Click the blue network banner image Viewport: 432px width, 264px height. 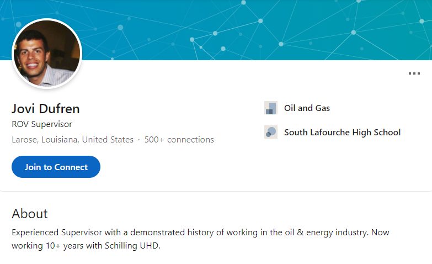click(x=248, y=28)
